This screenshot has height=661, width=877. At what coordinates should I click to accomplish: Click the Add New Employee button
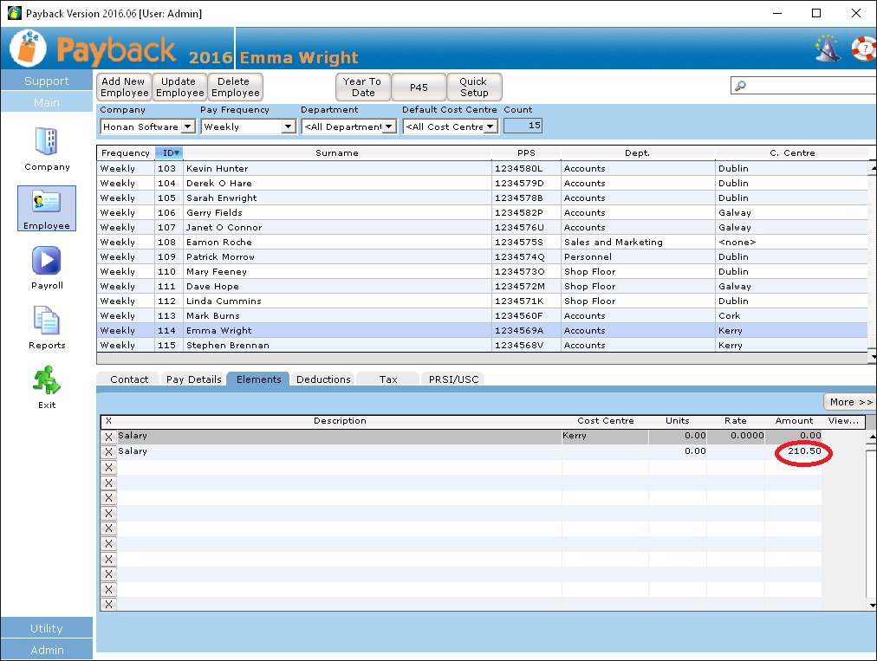[124, 87]
